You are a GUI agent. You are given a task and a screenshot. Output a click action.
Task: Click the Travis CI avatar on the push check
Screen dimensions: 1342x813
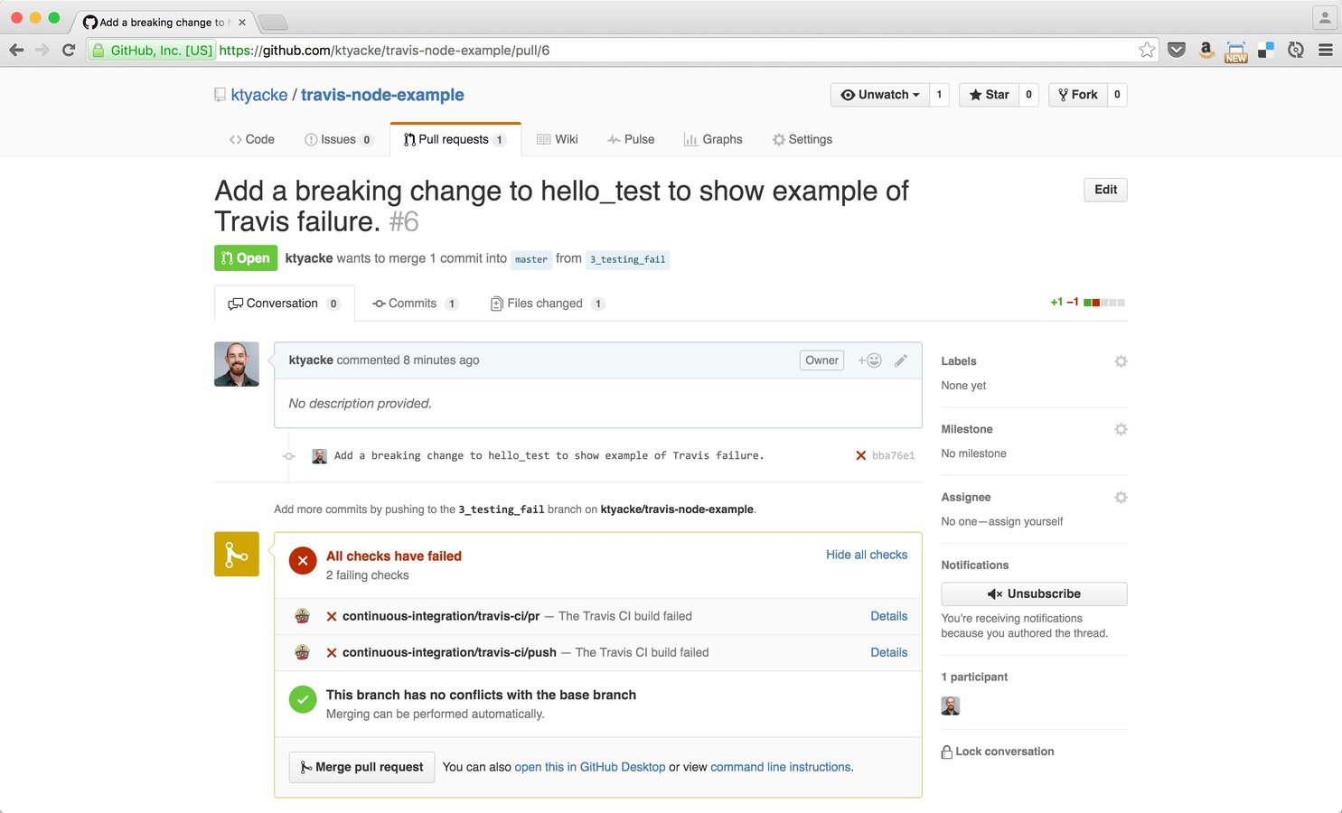click(x=303, y=652)
